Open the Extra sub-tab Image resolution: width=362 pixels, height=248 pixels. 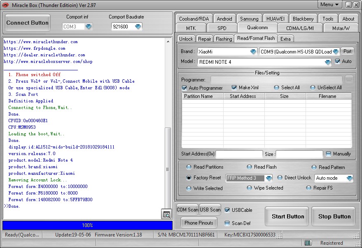(285, 39)
